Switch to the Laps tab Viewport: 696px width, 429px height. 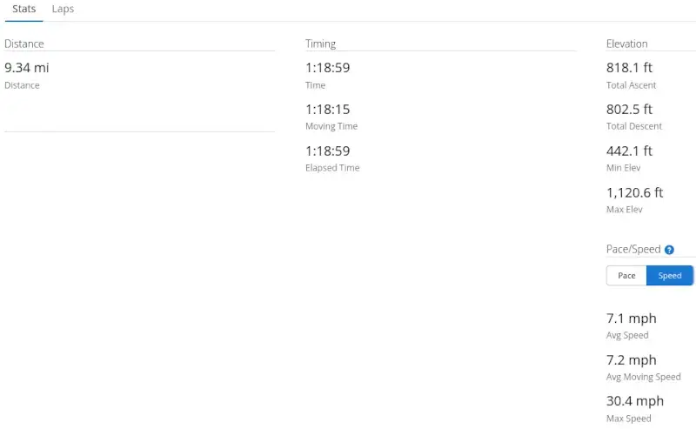(63, 9)
